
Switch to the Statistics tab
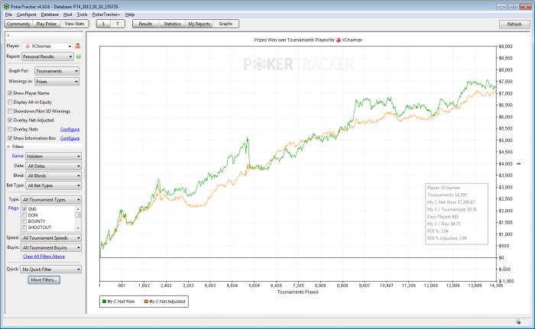(172, 24)
